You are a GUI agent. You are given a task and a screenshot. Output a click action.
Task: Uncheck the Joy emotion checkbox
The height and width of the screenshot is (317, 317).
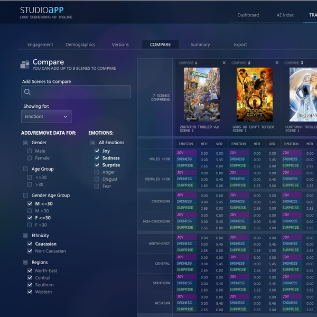(97, 151)
